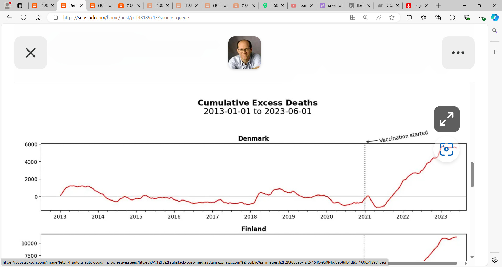Viewport: 502px width, 267px height.
Task: Close the active Den tab
Action: [81, 5]
